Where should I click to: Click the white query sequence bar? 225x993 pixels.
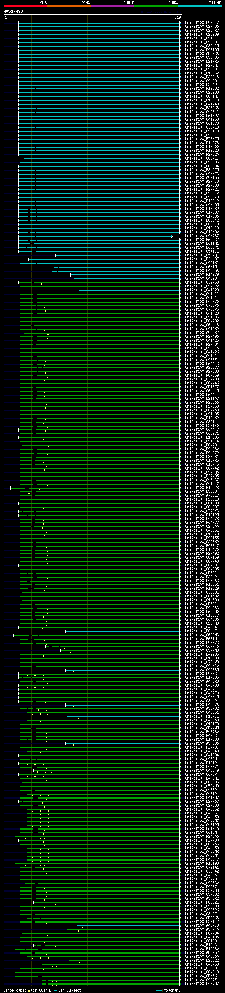[x=93, y=15]
